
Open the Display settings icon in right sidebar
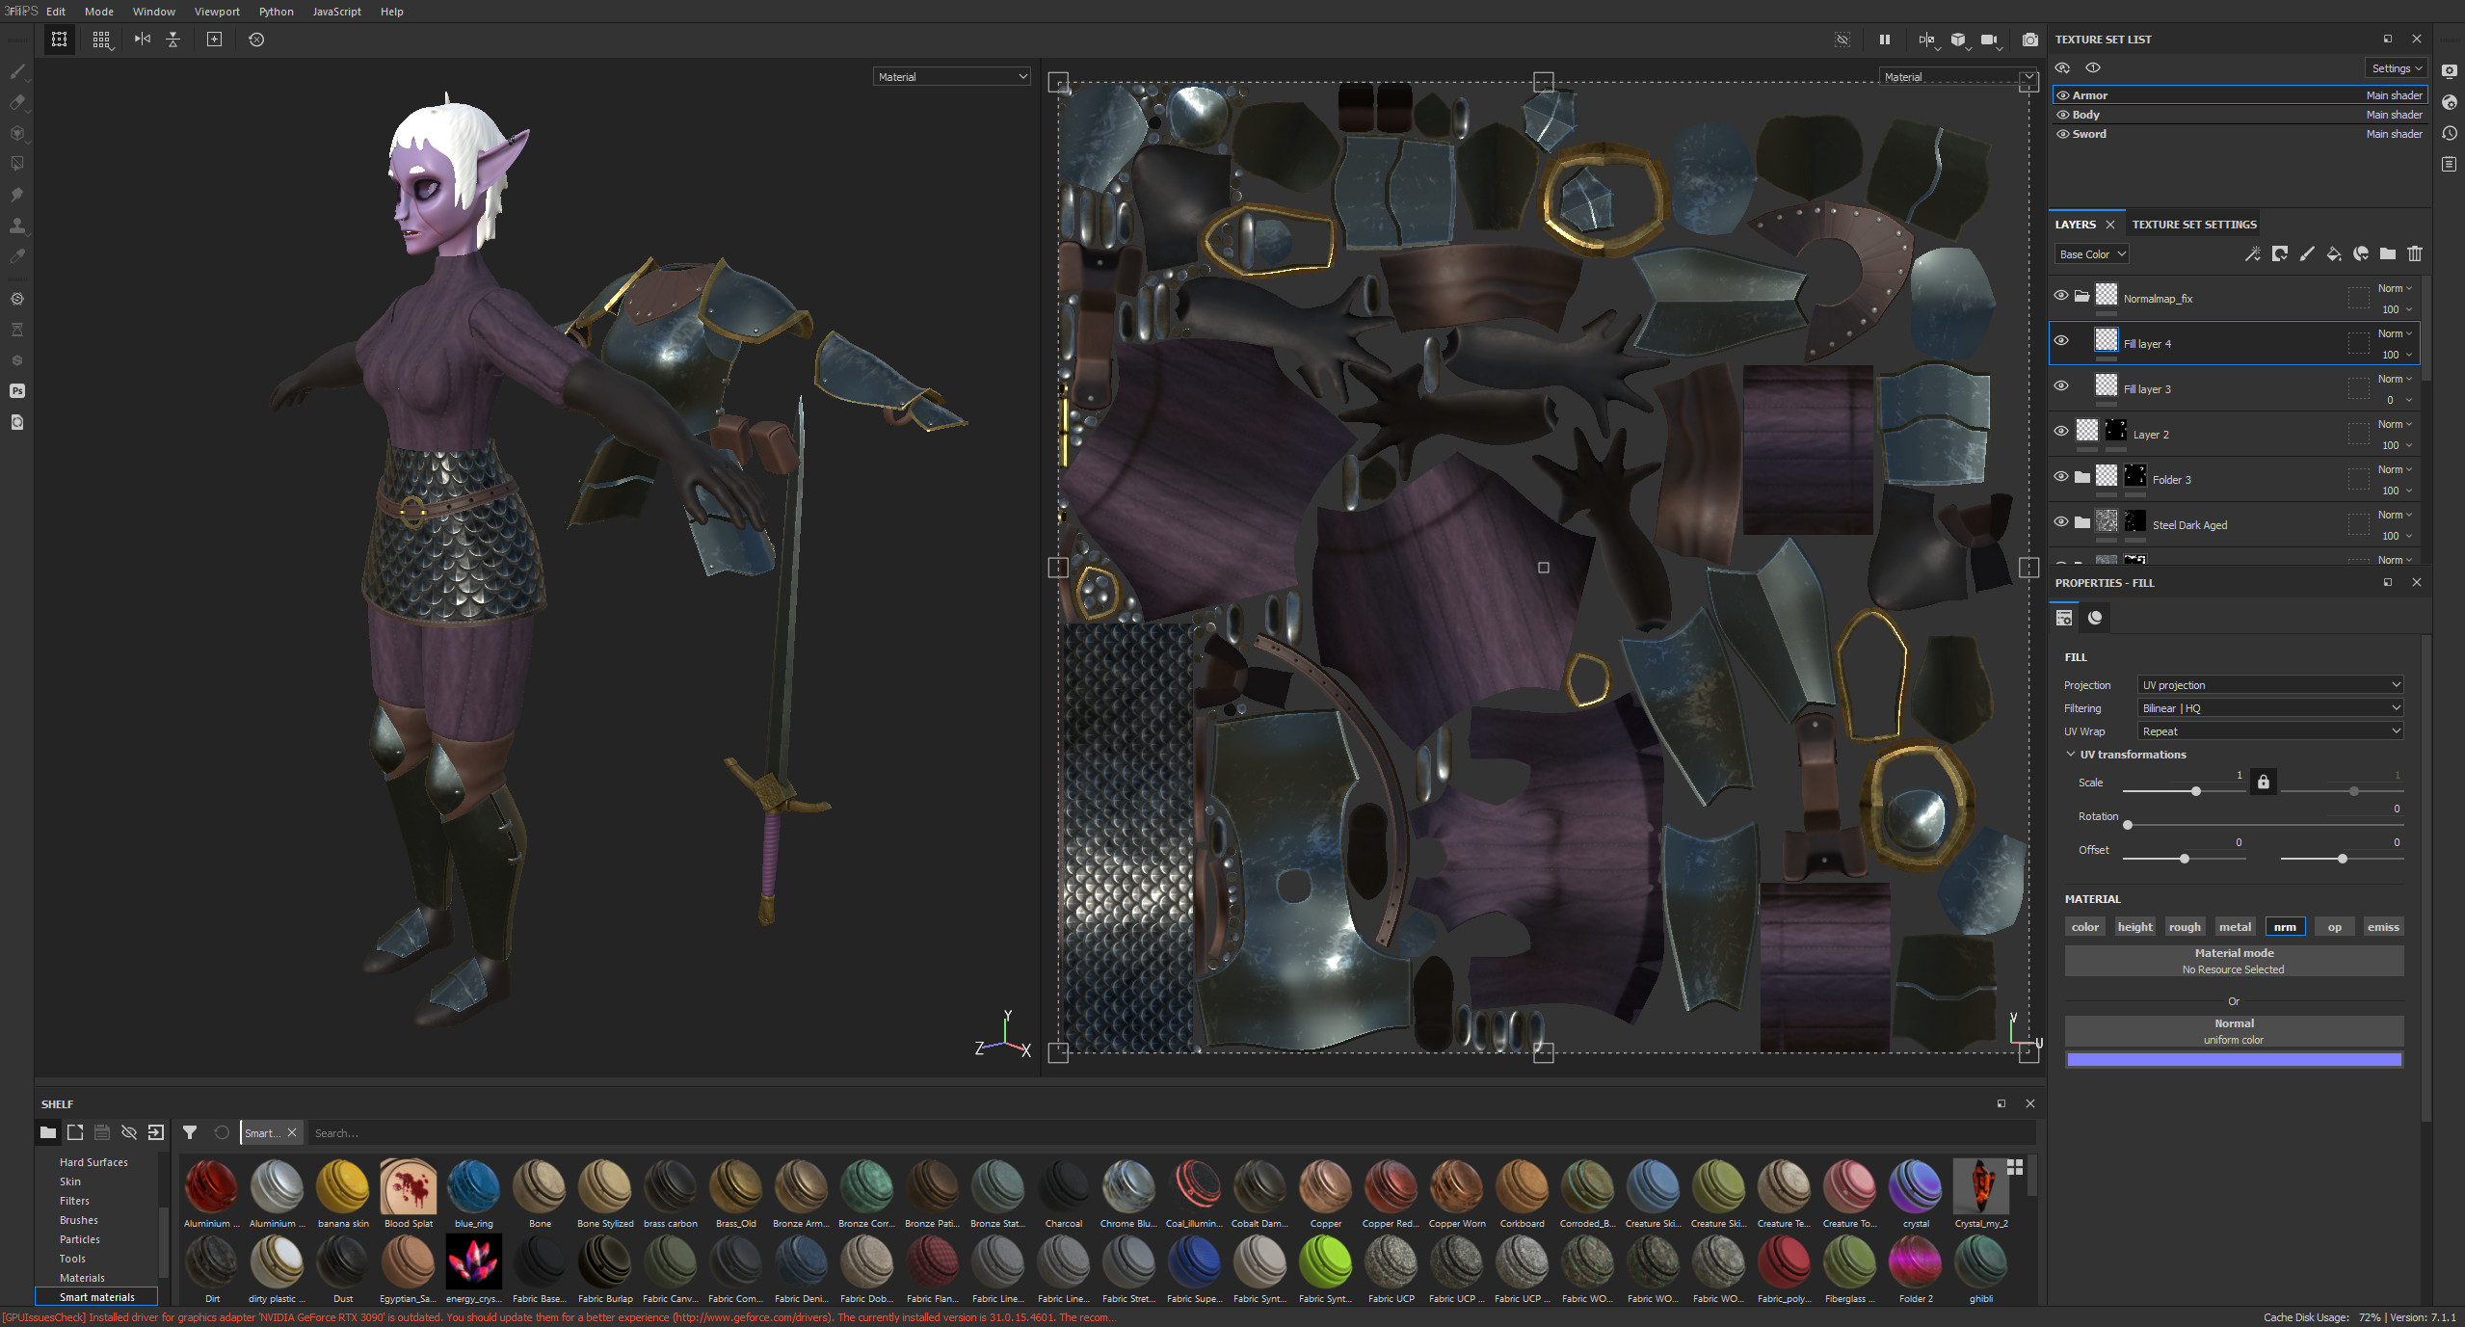[x=2450, y=71]
